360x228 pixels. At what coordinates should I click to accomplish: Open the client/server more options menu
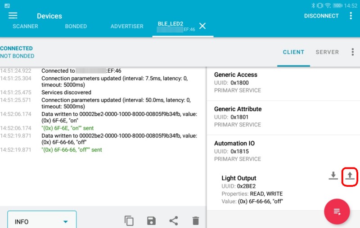[353, 52]
